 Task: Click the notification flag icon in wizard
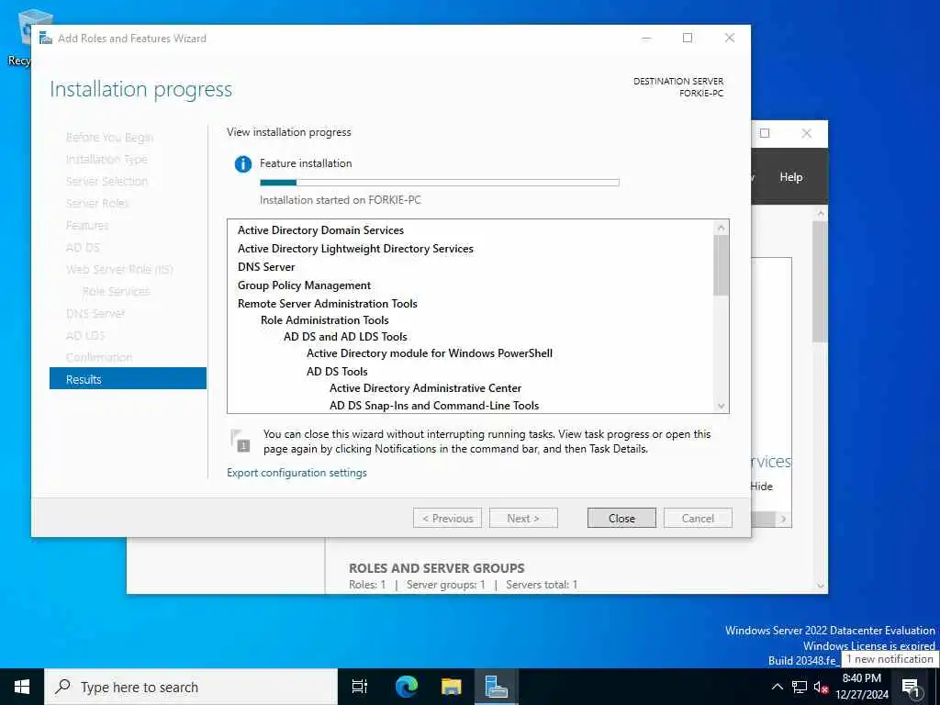click(241, 441)
